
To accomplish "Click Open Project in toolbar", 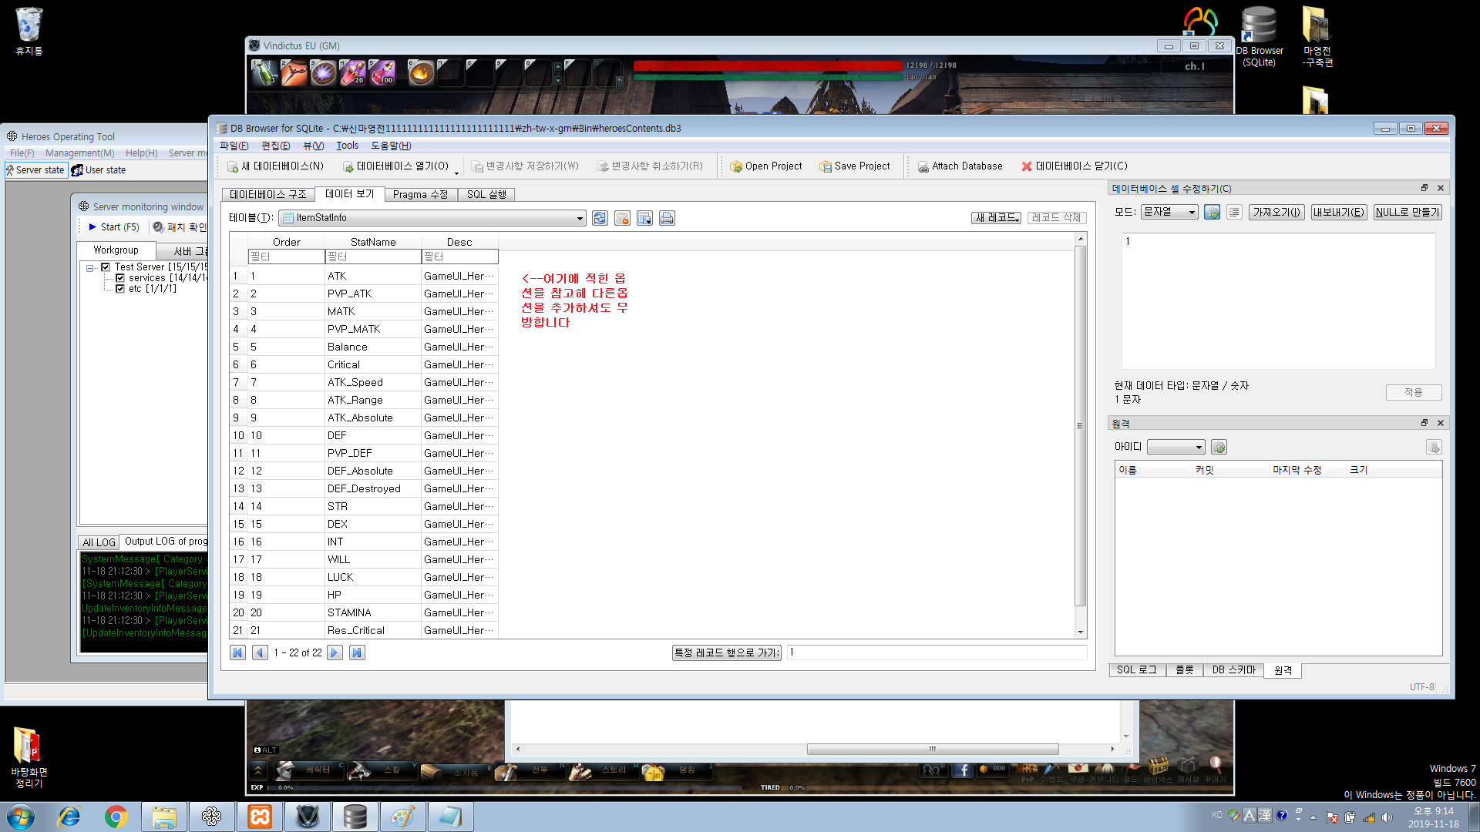I will [x=765, y=166].
